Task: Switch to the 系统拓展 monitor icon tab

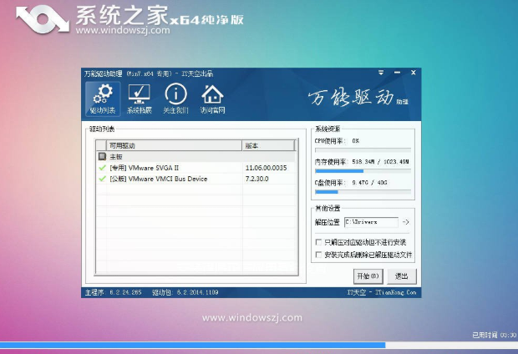Action: [x=139, y=99]
